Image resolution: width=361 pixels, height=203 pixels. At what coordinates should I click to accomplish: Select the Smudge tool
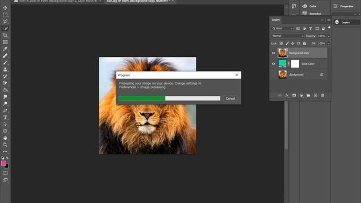coord(5,96)
